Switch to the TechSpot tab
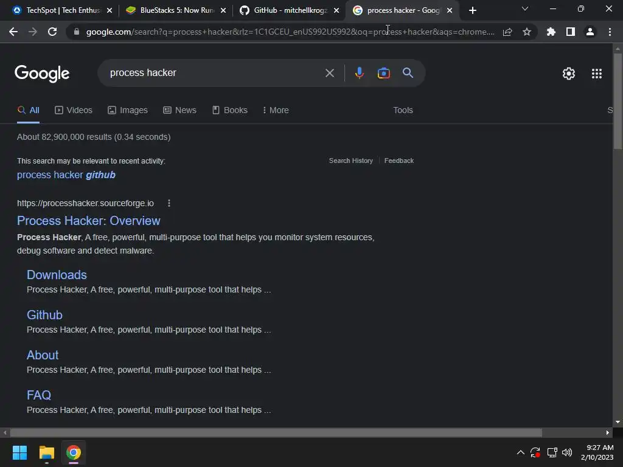Screen dimensions: 623x467 (63, 11)
